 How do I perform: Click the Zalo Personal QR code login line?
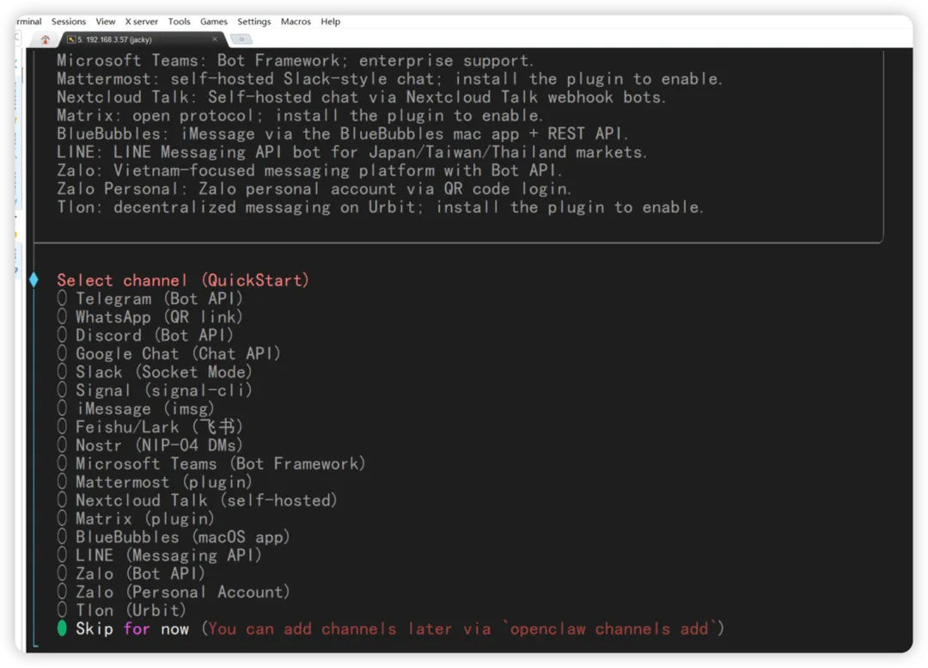314,189
